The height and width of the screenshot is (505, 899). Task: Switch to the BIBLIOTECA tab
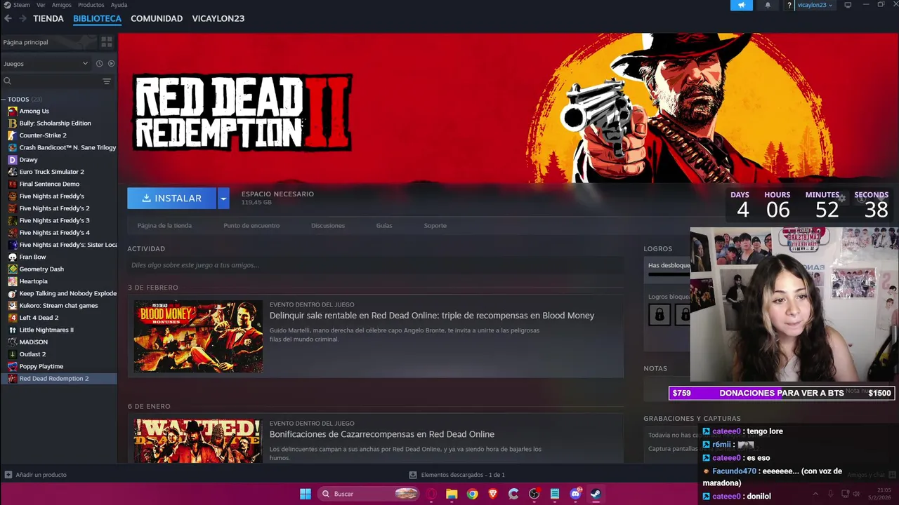pyautogui.click(x=97, y=18)
